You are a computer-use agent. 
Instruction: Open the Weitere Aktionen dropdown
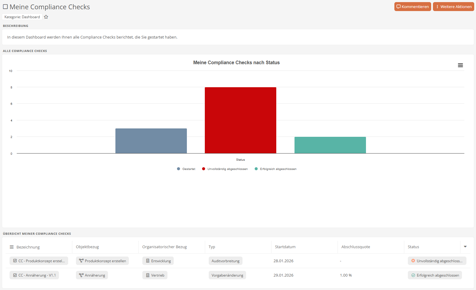pyautogui.click(x=453, y=7)
